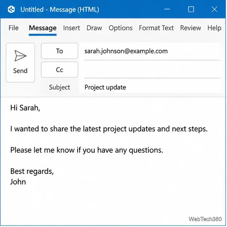Click the Best regards, line

(32, 172)
